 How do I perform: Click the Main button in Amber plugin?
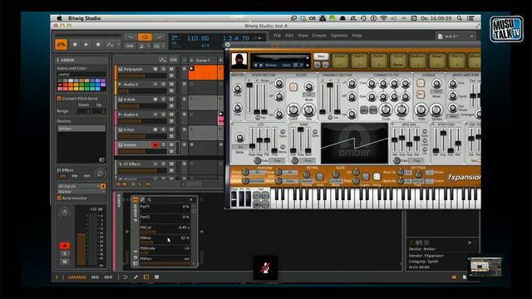tap(321, 56)
